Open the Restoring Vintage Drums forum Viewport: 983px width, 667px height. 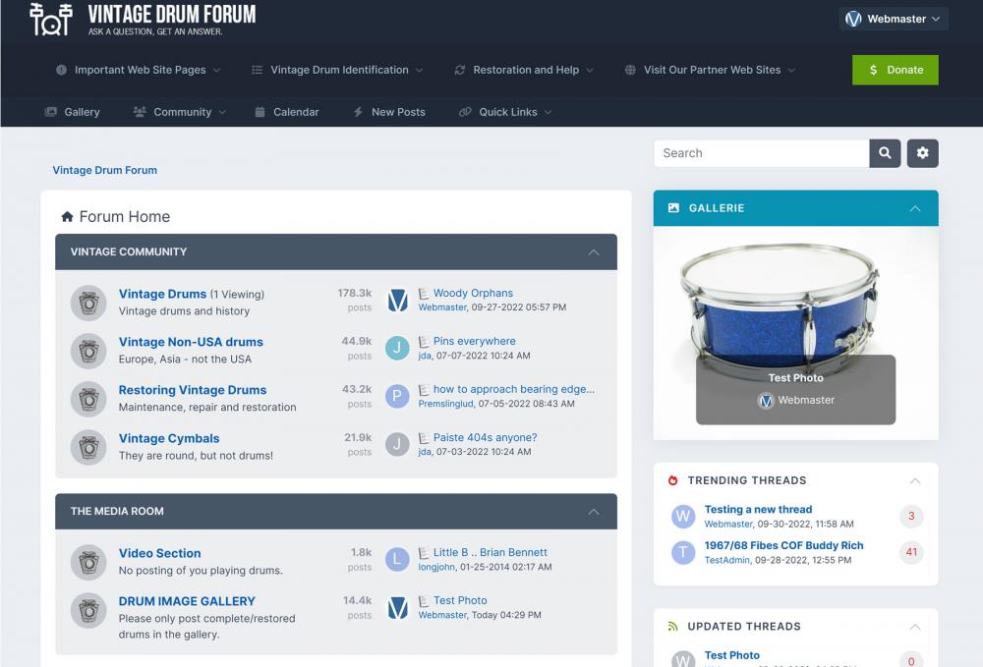tap(193, 390)
